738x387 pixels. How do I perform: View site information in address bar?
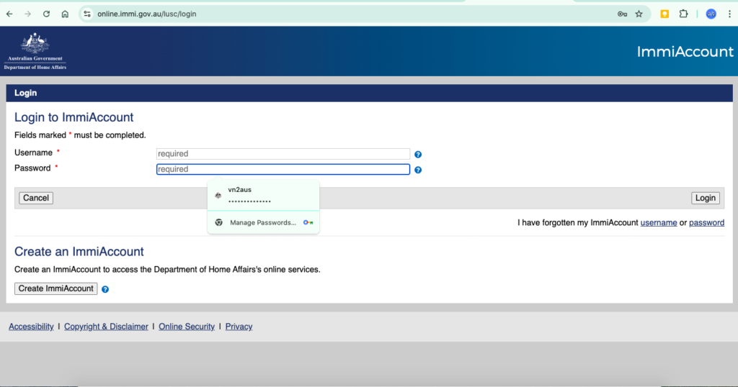[87, 14]
